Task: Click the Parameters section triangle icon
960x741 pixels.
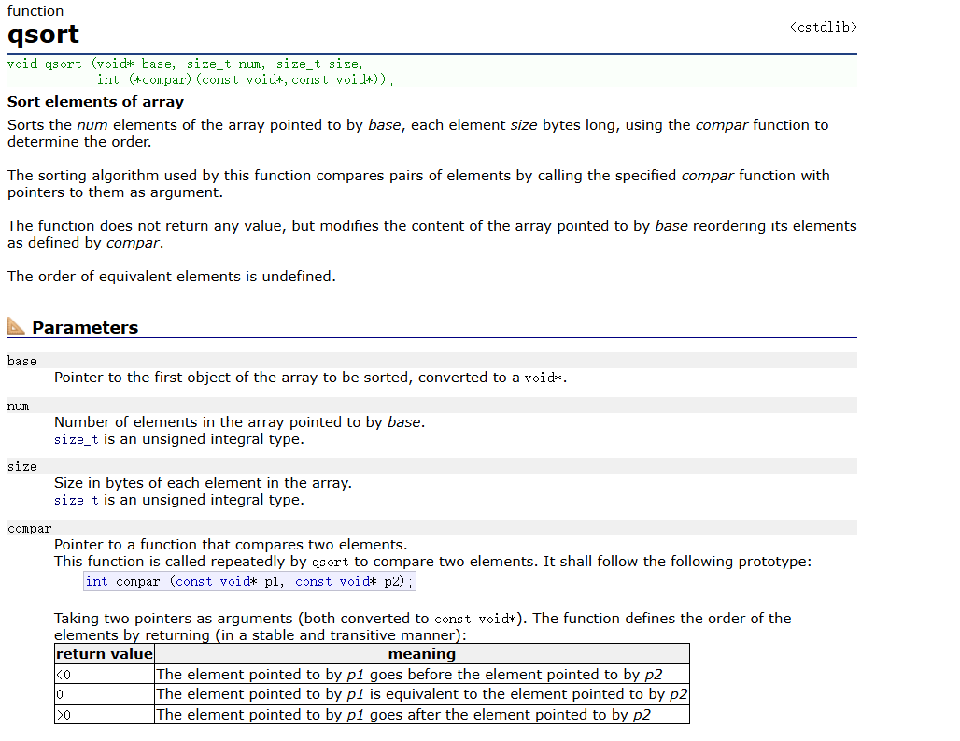Action: pyautogui.click(x=17, y=326)
